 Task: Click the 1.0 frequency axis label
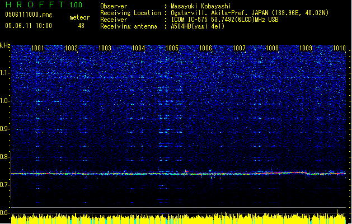coord(4,101)
